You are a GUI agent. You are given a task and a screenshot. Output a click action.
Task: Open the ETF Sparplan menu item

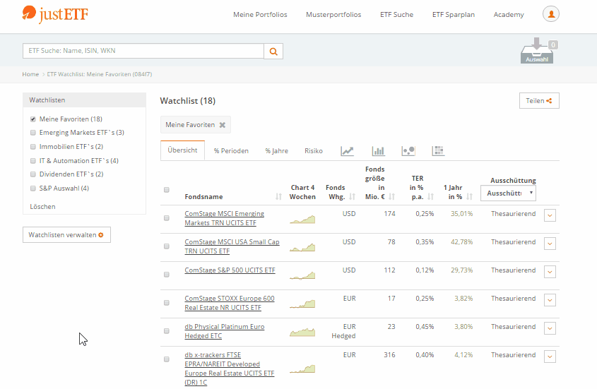(x=453, y=15)
